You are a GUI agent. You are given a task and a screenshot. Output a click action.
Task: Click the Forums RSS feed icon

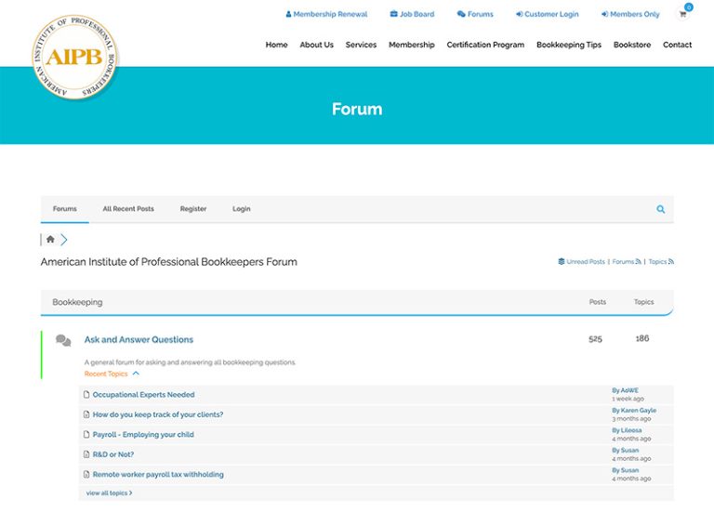639,262
